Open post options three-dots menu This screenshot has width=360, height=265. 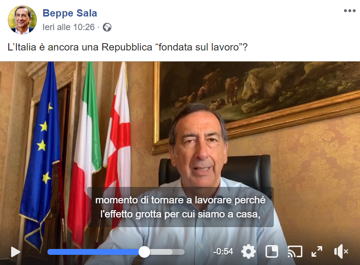click(x=349, y=11)
